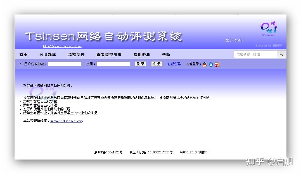Click the ©2005-2013 胡伟栋 footer text
This screenshot has height=174, width=301.
[x=194, y=152]
